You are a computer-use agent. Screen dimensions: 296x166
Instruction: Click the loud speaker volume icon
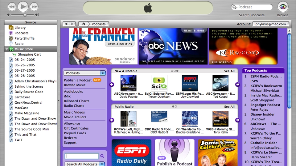tap(37, 15)
